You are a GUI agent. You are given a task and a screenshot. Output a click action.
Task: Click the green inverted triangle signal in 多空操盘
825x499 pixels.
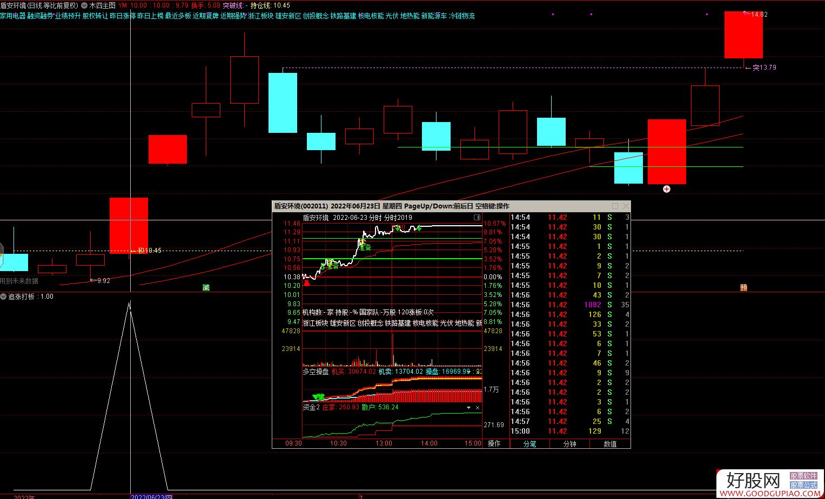point(318,397)
